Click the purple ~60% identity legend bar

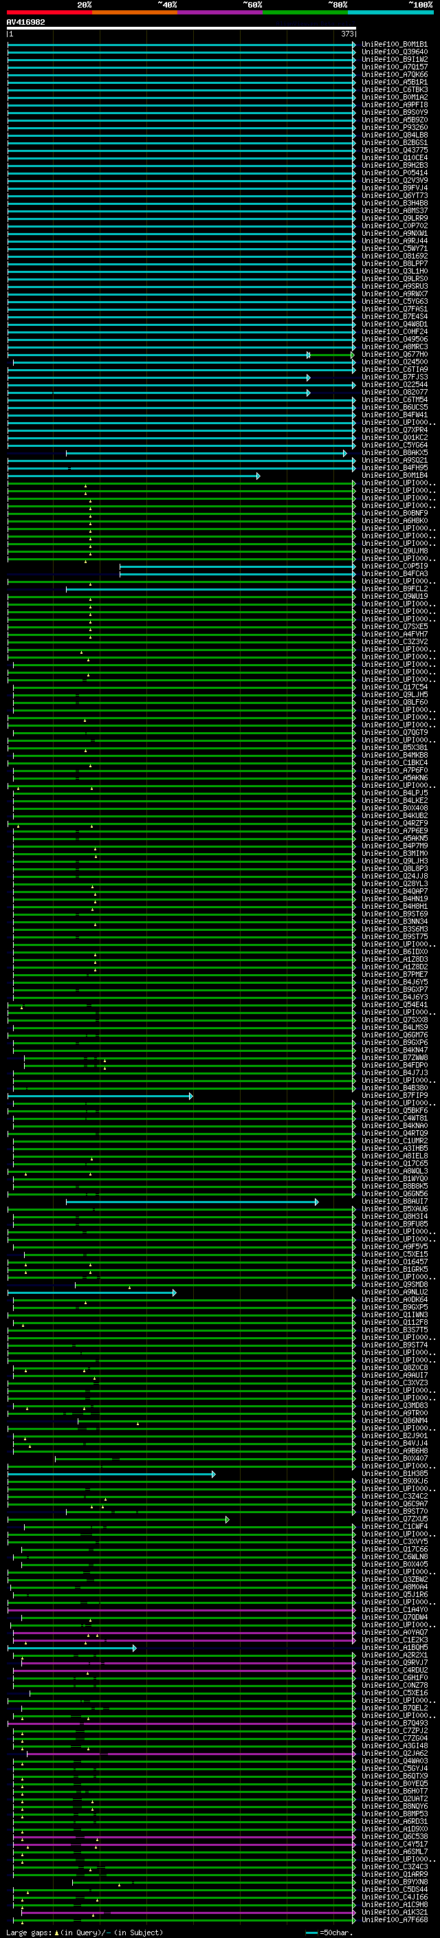[x=221, y=12]
